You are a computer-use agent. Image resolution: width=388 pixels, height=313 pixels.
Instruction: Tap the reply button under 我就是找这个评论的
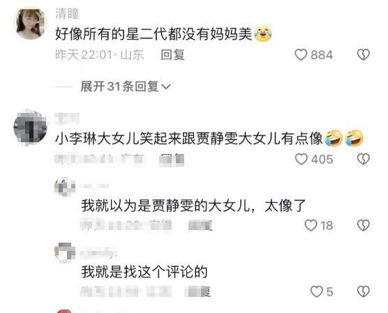point(198,291)
